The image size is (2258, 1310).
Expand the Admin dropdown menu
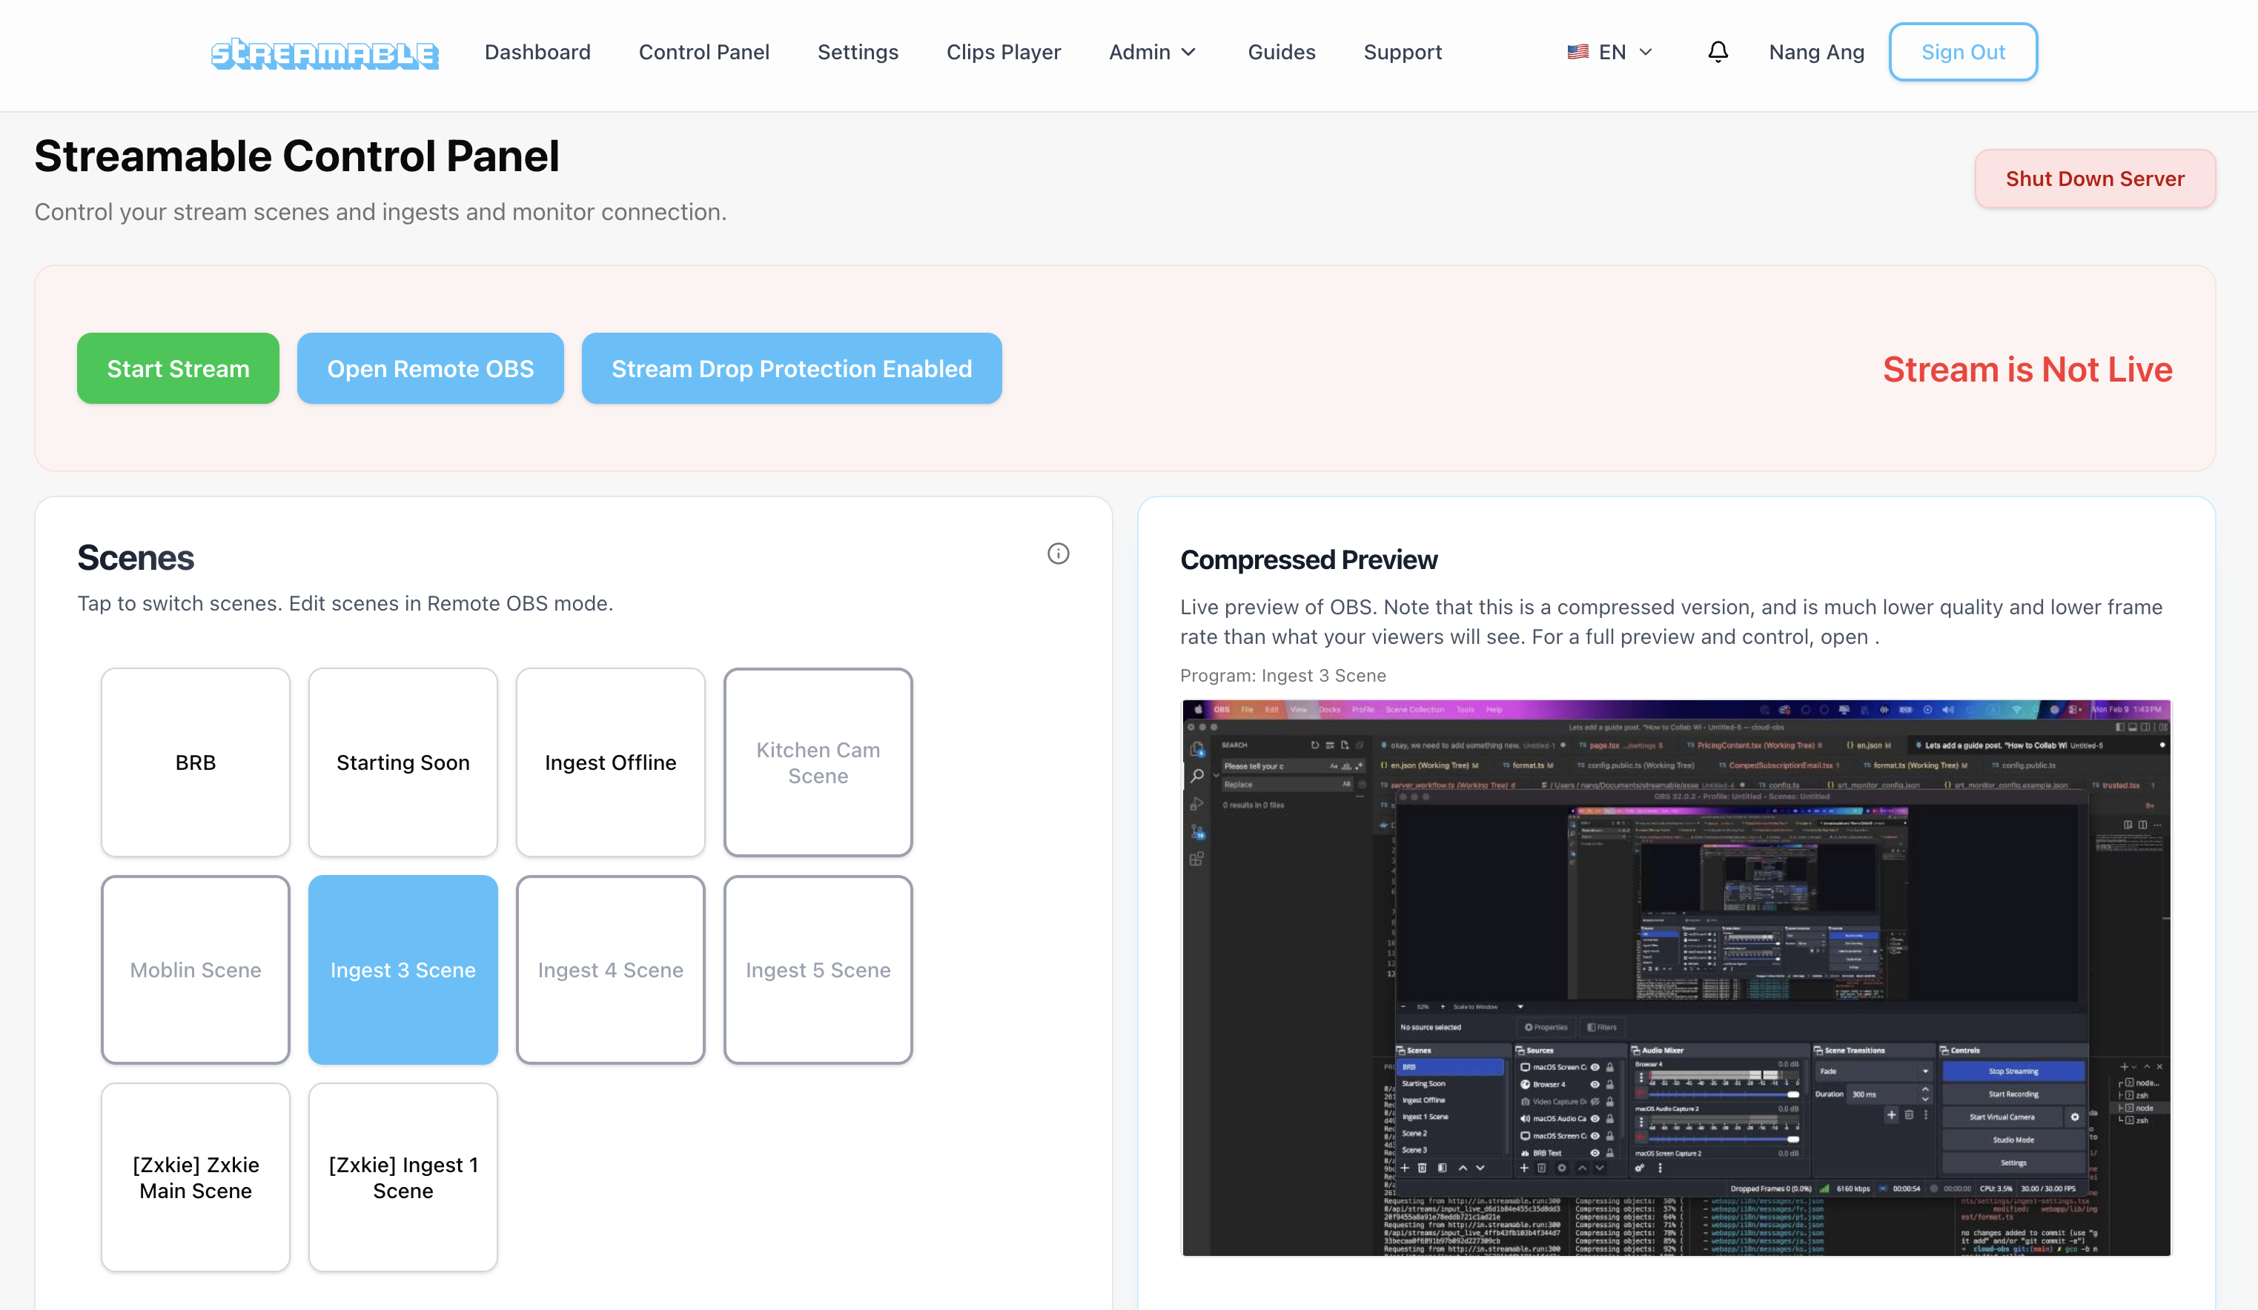1152,51
